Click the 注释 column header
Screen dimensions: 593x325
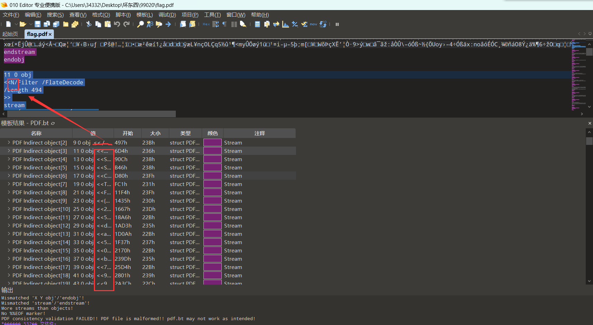pyautogui.click(x=259, y=133)
